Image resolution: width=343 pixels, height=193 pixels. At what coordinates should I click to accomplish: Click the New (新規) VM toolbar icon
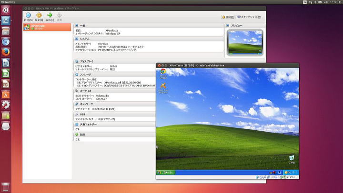pyautogui.click(x=28, y=15)
